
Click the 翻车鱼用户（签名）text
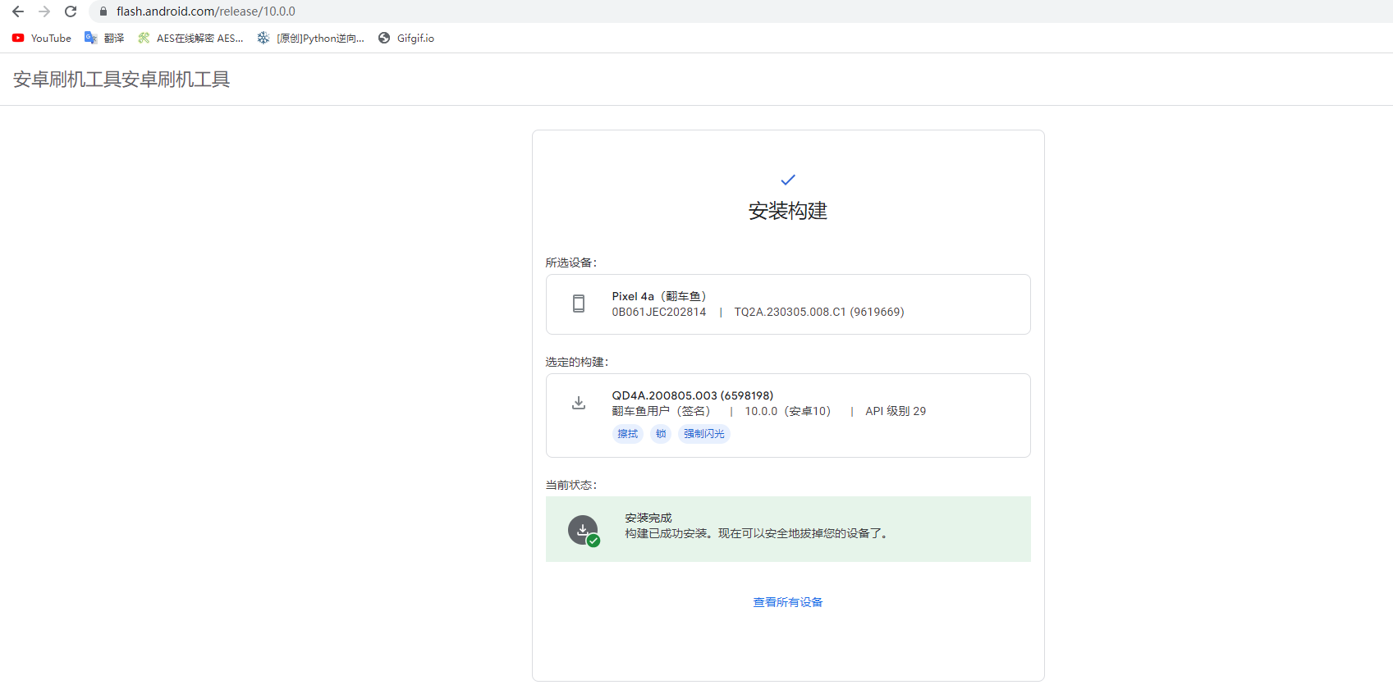tap(661, 411)
